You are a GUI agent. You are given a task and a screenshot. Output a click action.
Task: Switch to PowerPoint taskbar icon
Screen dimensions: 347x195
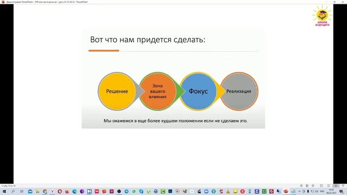(286, 191)
